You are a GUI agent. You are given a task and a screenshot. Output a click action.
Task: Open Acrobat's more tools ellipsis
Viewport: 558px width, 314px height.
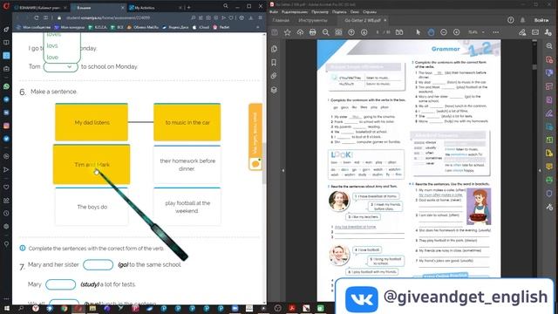point(496,32)
